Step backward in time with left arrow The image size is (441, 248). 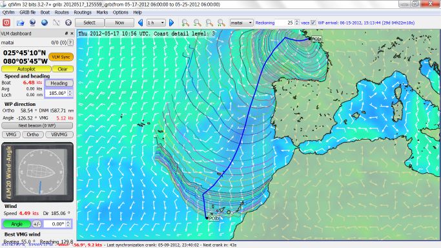click(x=140, y=23)
